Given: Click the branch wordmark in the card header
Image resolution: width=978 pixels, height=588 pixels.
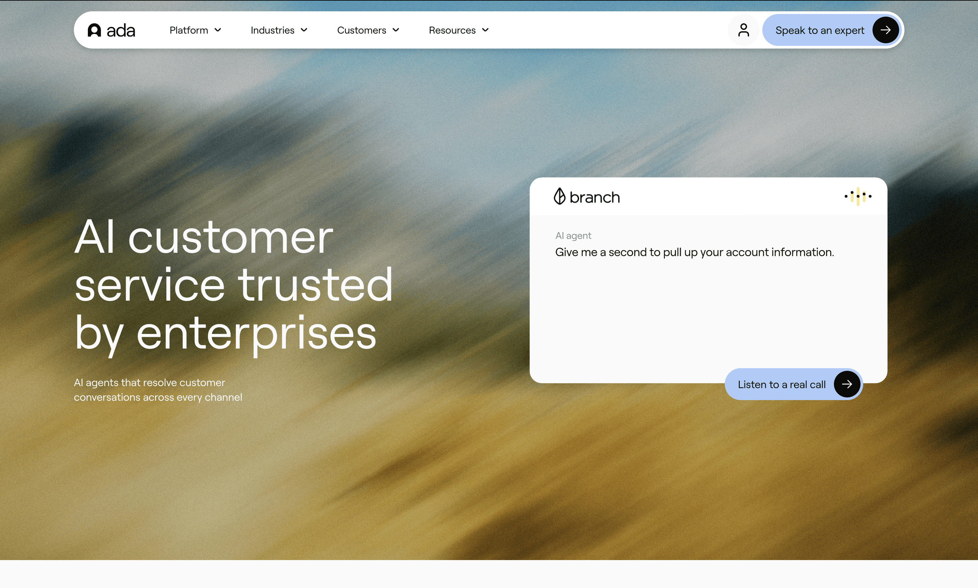Looking at the screenshot, I should [x=594, y=197].
